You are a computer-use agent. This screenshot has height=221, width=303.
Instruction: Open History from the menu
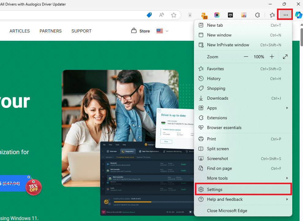pos(243,78)
